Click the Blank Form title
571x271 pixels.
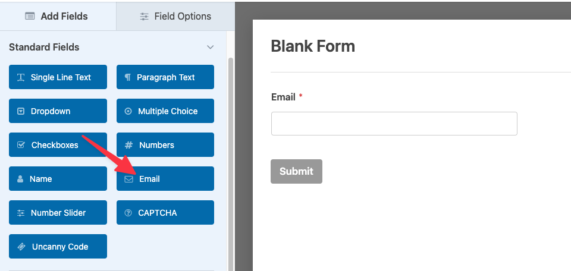tap(313, 46)
